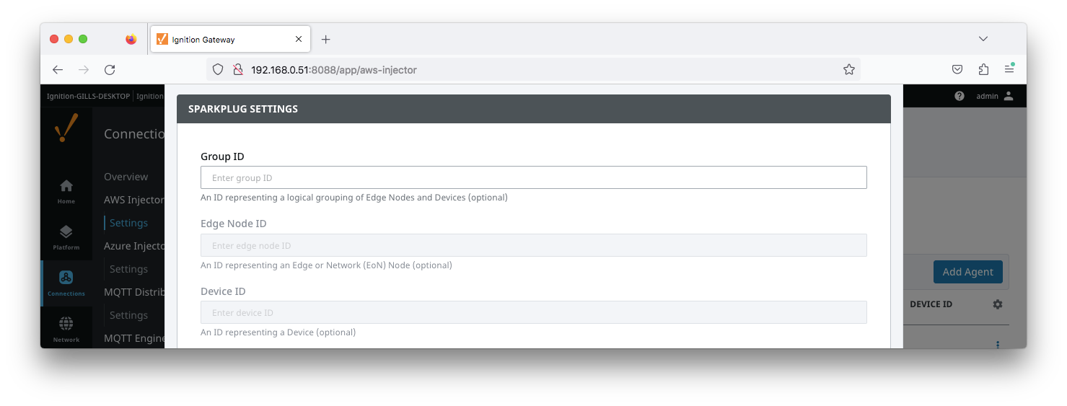Expand the list all tabs chevron
The height and width of the screenshot is (406, 1067).
[x=983, y=39]
